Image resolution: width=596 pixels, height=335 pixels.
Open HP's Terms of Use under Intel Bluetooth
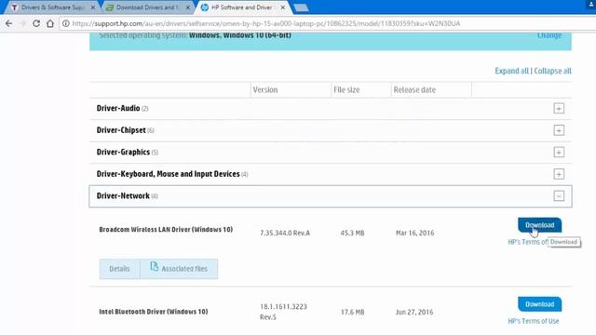534,321
